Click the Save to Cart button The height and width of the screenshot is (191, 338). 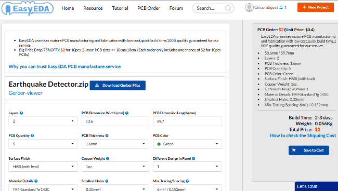[309, 151]
